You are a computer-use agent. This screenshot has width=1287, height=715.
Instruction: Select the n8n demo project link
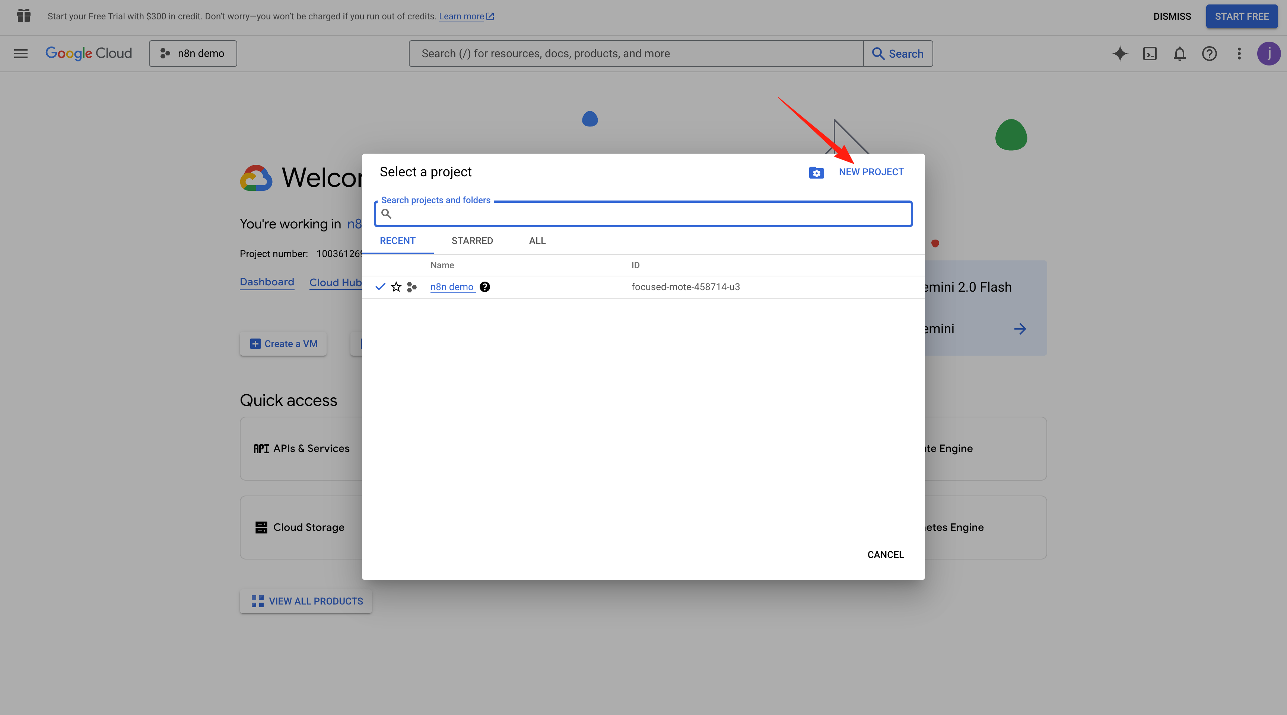point(452,287)
